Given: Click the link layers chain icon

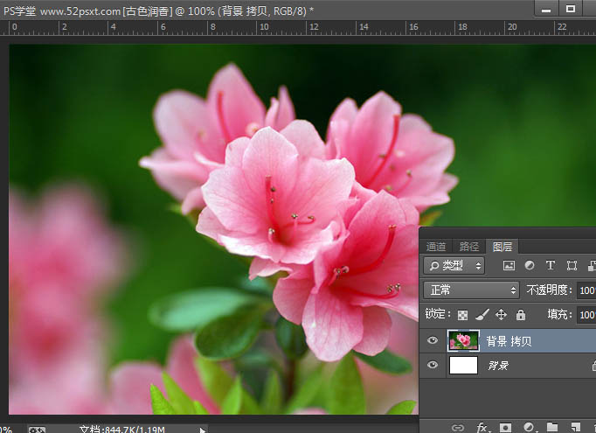Looking at the screenshot, I should pyautogui.click(x=457, y=427).
